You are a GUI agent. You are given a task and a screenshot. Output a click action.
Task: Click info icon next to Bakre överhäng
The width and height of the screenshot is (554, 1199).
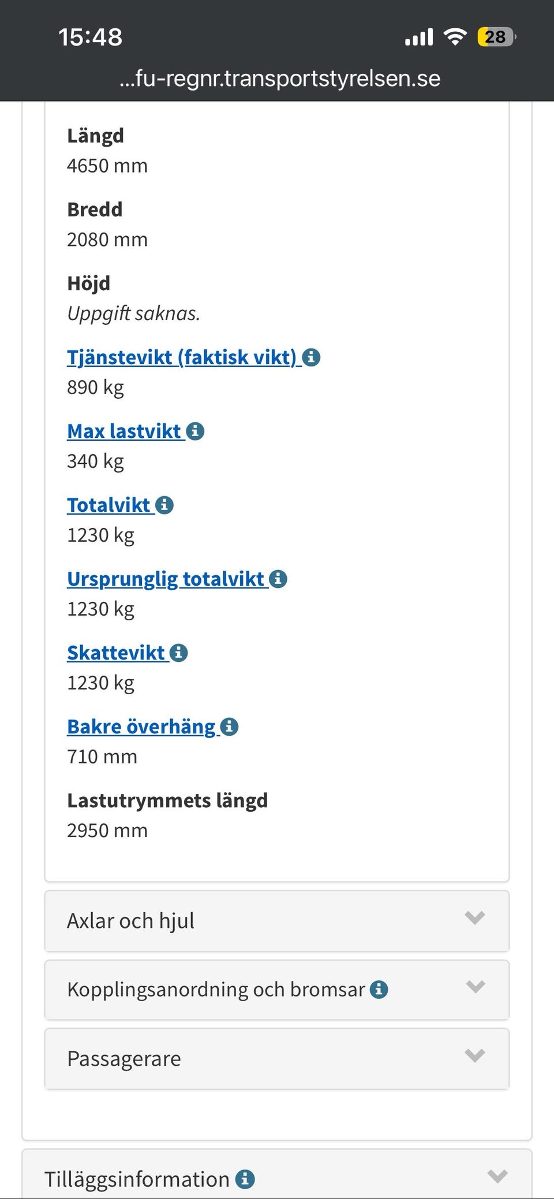(x=229, y=726)
